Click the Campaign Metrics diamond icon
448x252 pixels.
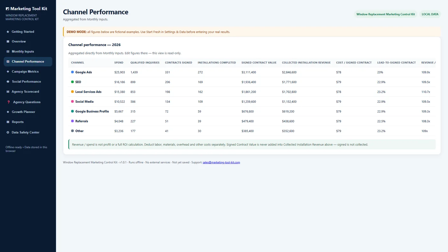(8, 72)
